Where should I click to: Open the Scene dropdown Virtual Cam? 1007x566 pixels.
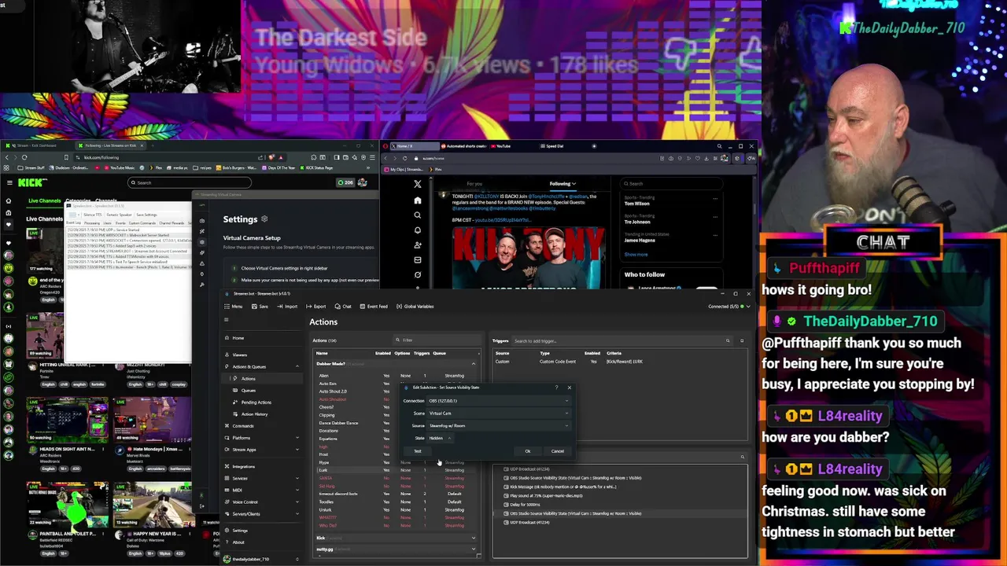[x=498, y=413]
